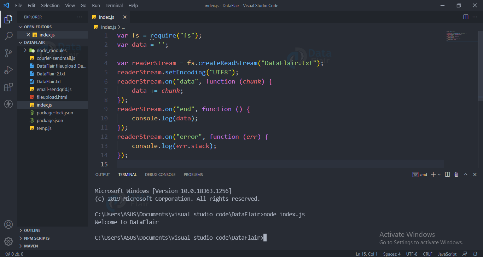Collapse the OPEN EDITORS section
The height and width of the screenshot is (257, 483).
point(21,27)
